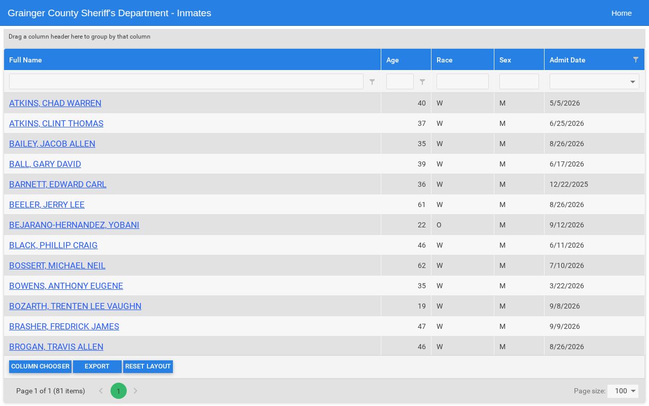Open inmate ATKINS, CHAD WARREN
This screenshot has height=406, width=649.
click(x=55, y=103)
